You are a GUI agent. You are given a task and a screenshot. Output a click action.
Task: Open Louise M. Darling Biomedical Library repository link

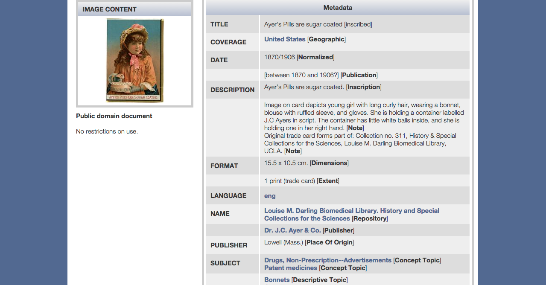tap(351, 211)
